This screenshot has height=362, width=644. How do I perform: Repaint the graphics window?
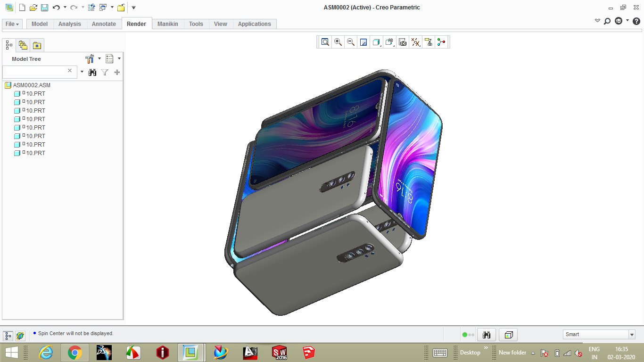363,42
